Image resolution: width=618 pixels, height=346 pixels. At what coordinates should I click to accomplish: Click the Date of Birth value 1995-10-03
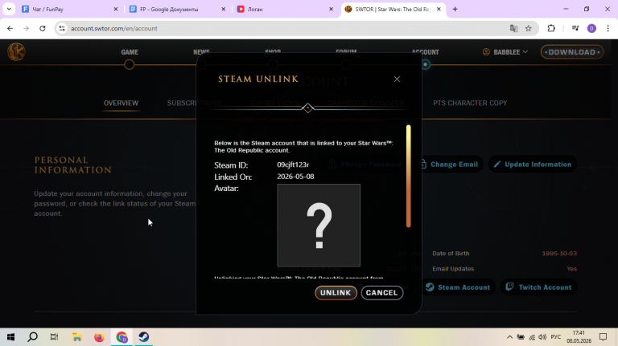(559, 254)
